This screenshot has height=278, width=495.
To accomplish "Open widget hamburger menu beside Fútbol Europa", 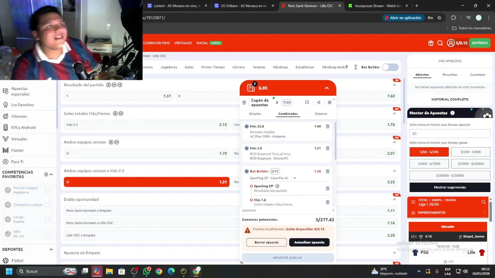I will (413, 202).
